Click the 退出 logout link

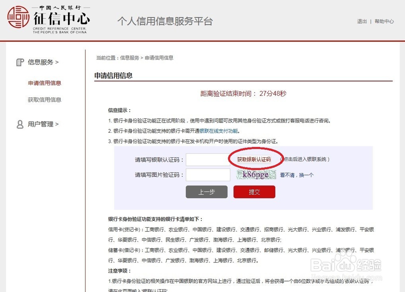[x=362, y=21]
